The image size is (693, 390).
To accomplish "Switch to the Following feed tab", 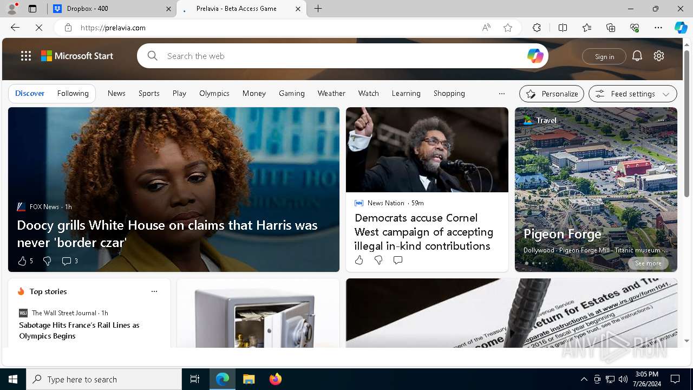I will click(x=73, y=93).
